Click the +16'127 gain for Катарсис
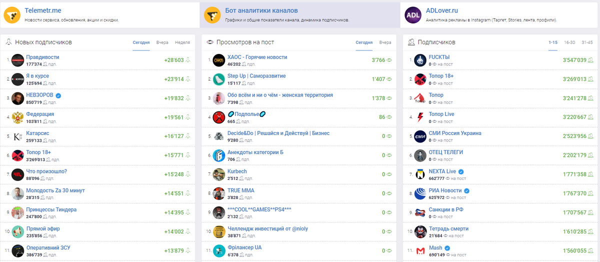The height and width of the screenshot is (262, 600). coord(174,136)
